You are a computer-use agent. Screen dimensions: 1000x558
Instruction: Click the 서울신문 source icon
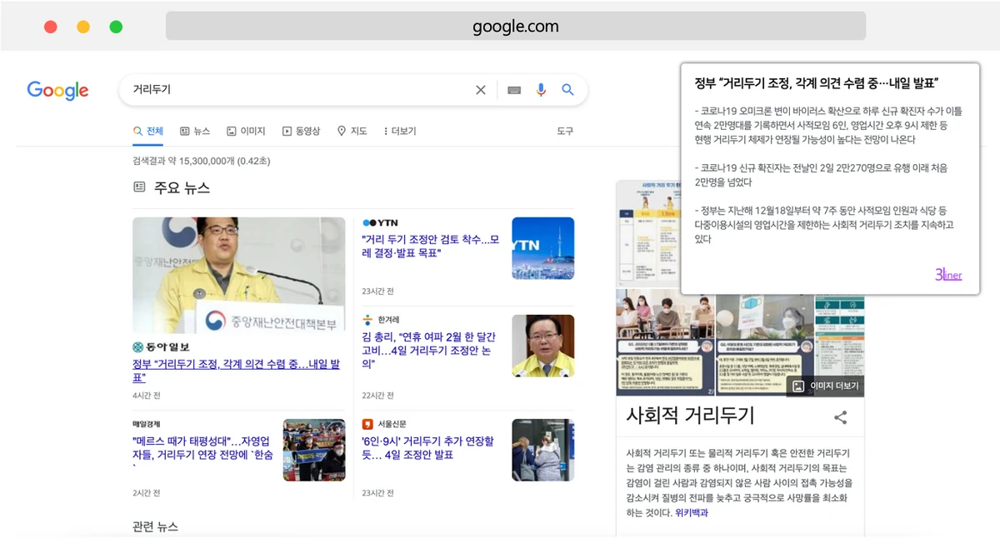[367, 424]
